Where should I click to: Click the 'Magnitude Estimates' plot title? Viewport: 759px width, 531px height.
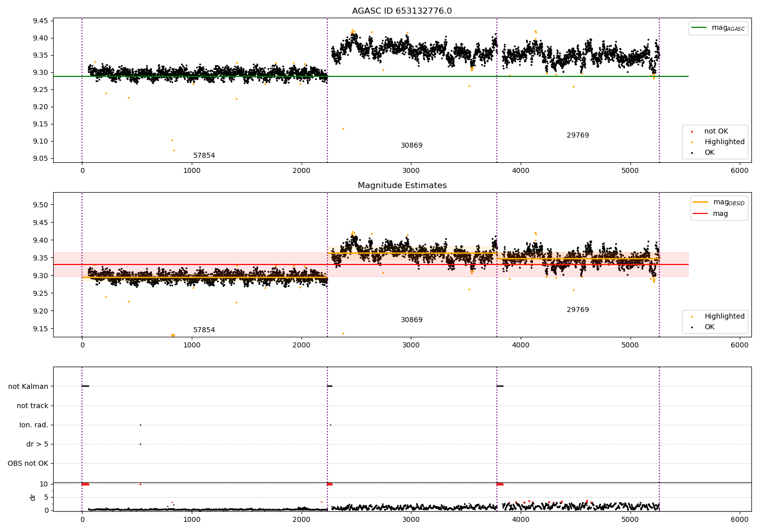(x=402, y=186)
